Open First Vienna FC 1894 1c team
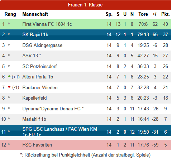Screen dimensions: 172x158 coord(47,24)
